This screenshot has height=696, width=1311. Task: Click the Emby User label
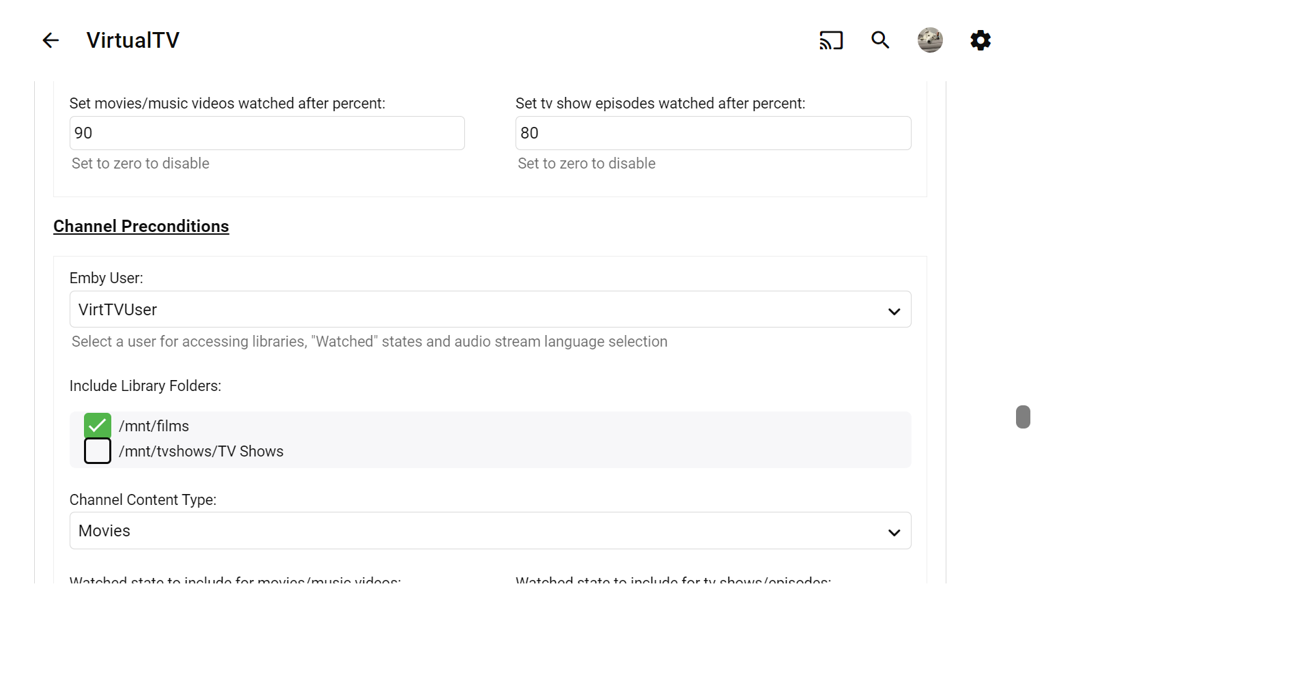107,278
